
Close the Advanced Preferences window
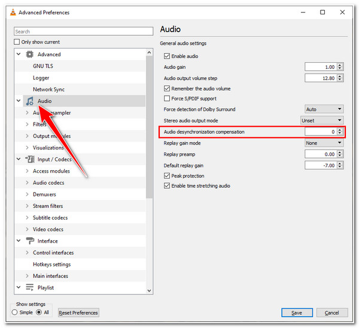pyautogui.click(x=342, y=13)
